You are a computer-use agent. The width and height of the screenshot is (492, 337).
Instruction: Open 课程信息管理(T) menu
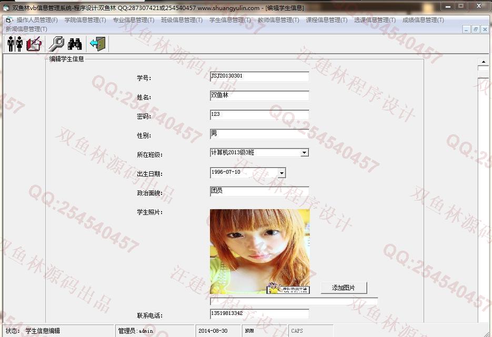tap(327, 20)
